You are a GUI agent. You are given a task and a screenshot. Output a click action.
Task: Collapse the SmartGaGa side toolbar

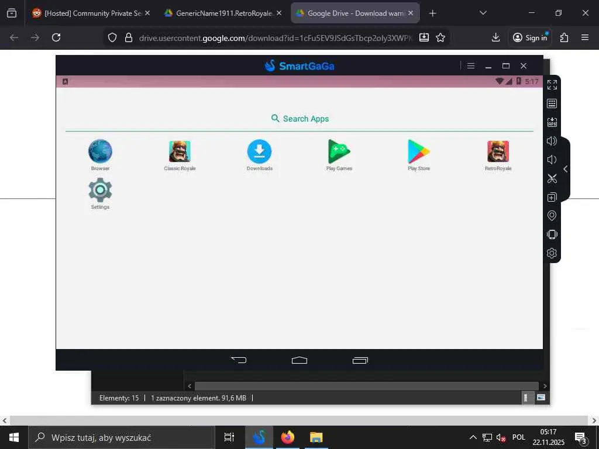(566, 169)
